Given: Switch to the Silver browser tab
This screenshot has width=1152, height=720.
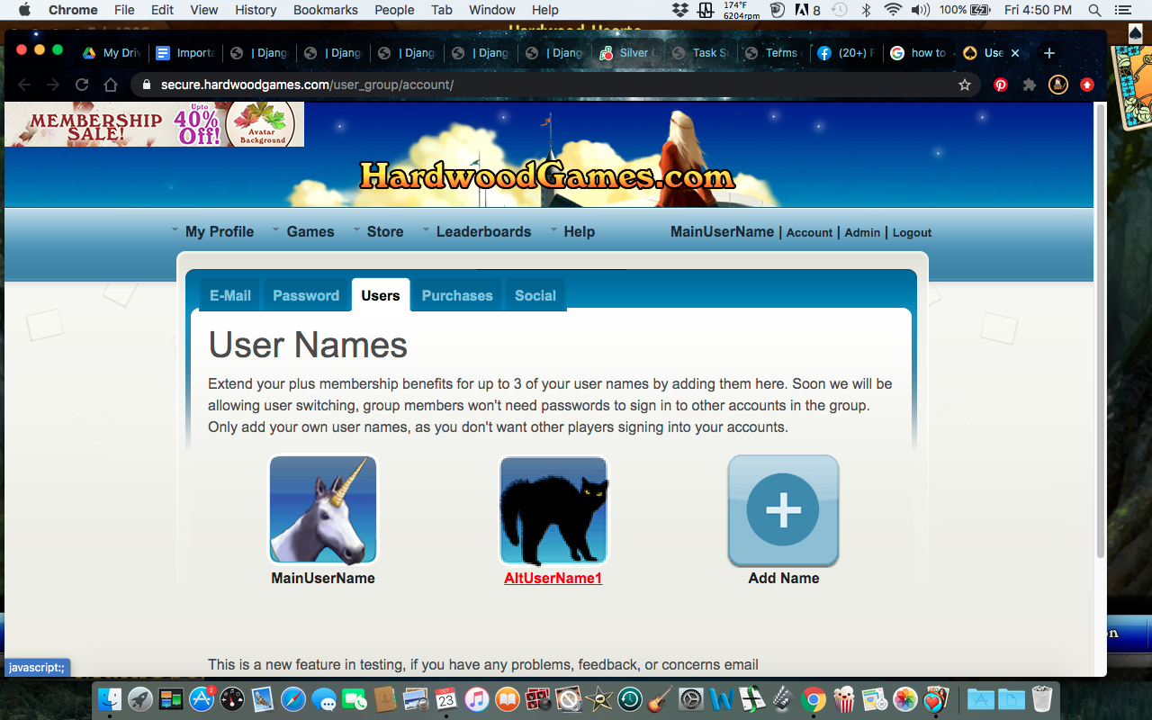Looking at the screenshot, I should (x=629, y=53).
